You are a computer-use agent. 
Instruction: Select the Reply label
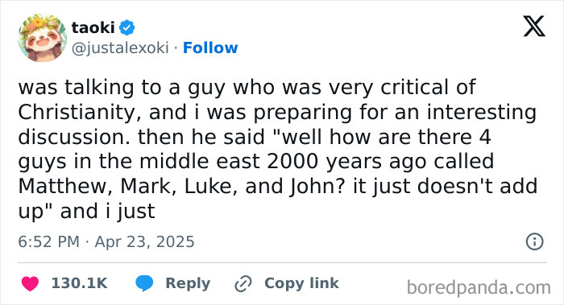188,283
